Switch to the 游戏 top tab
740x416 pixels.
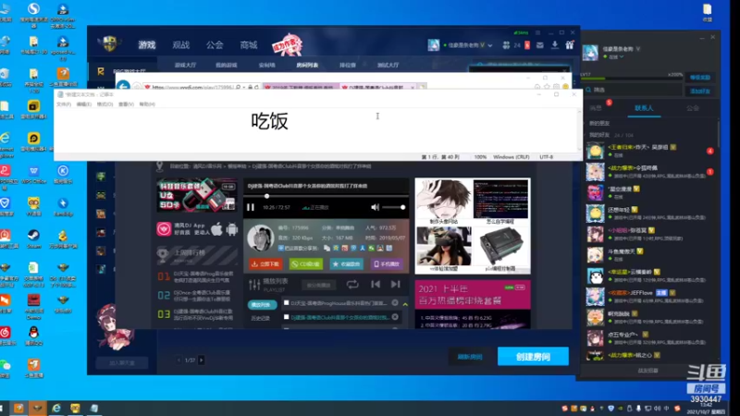(147, 44)
